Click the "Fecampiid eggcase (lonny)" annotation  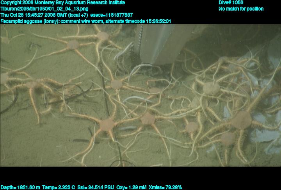[30, 22]
